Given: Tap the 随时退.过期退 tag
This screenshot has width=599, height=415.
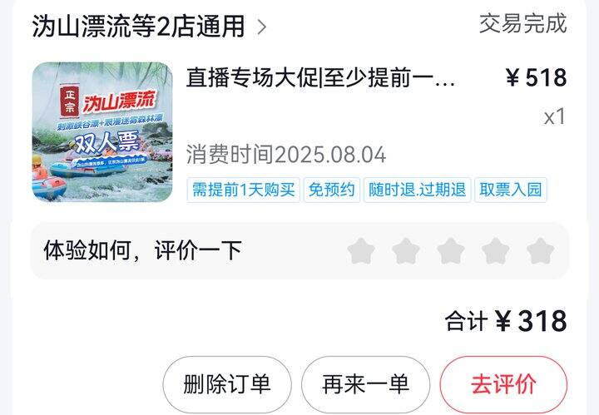Looking at the screenshot, I should (417, 190).
